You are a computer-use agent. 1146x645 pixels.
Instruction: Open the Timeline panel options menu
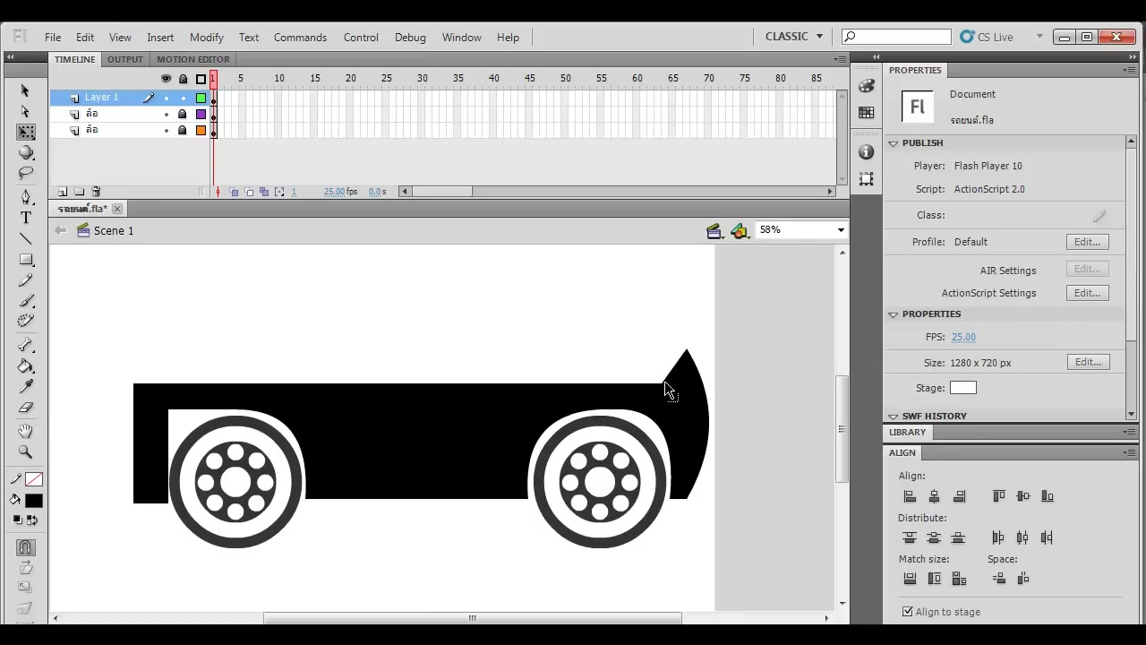coord(840,59)
